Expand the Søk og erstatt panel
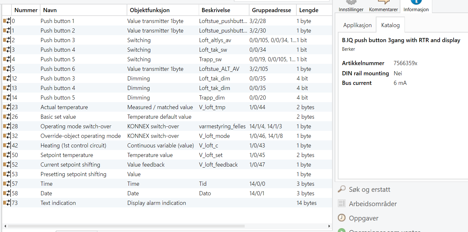Screen dimensions: 468x232 369,190
